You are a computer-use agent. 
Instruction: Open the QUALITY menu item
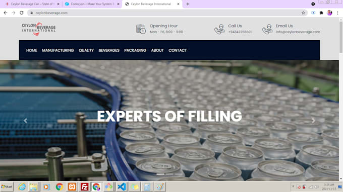point(86,50)
